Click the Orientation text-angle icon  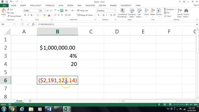66,11
